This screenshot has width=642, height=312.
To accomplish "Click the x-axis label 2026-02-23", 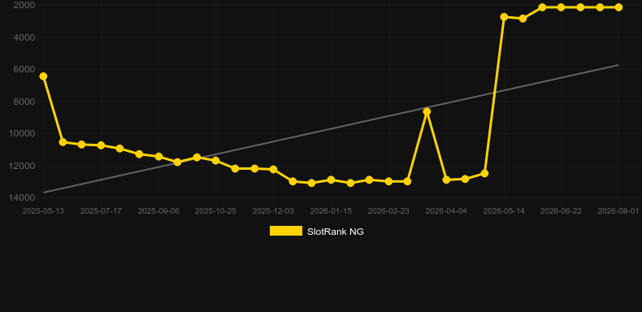I will [388, 211].
